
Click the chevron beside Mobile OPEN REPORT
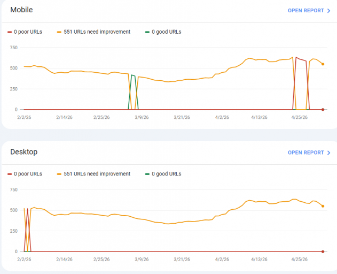point(328,11)
